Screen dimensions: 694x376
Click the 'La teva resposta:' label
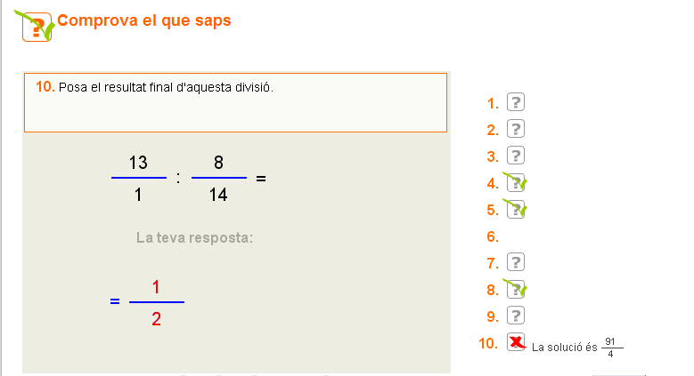click(194, 237)
